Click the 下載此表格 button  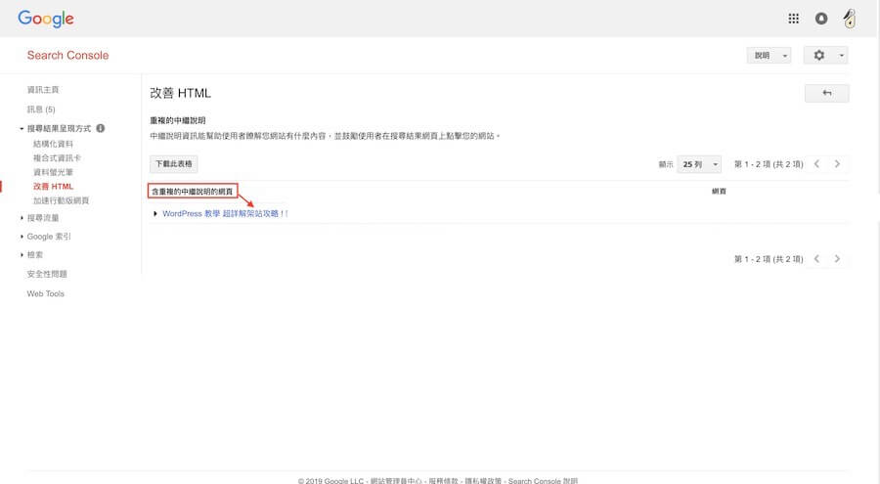(174, 164)
